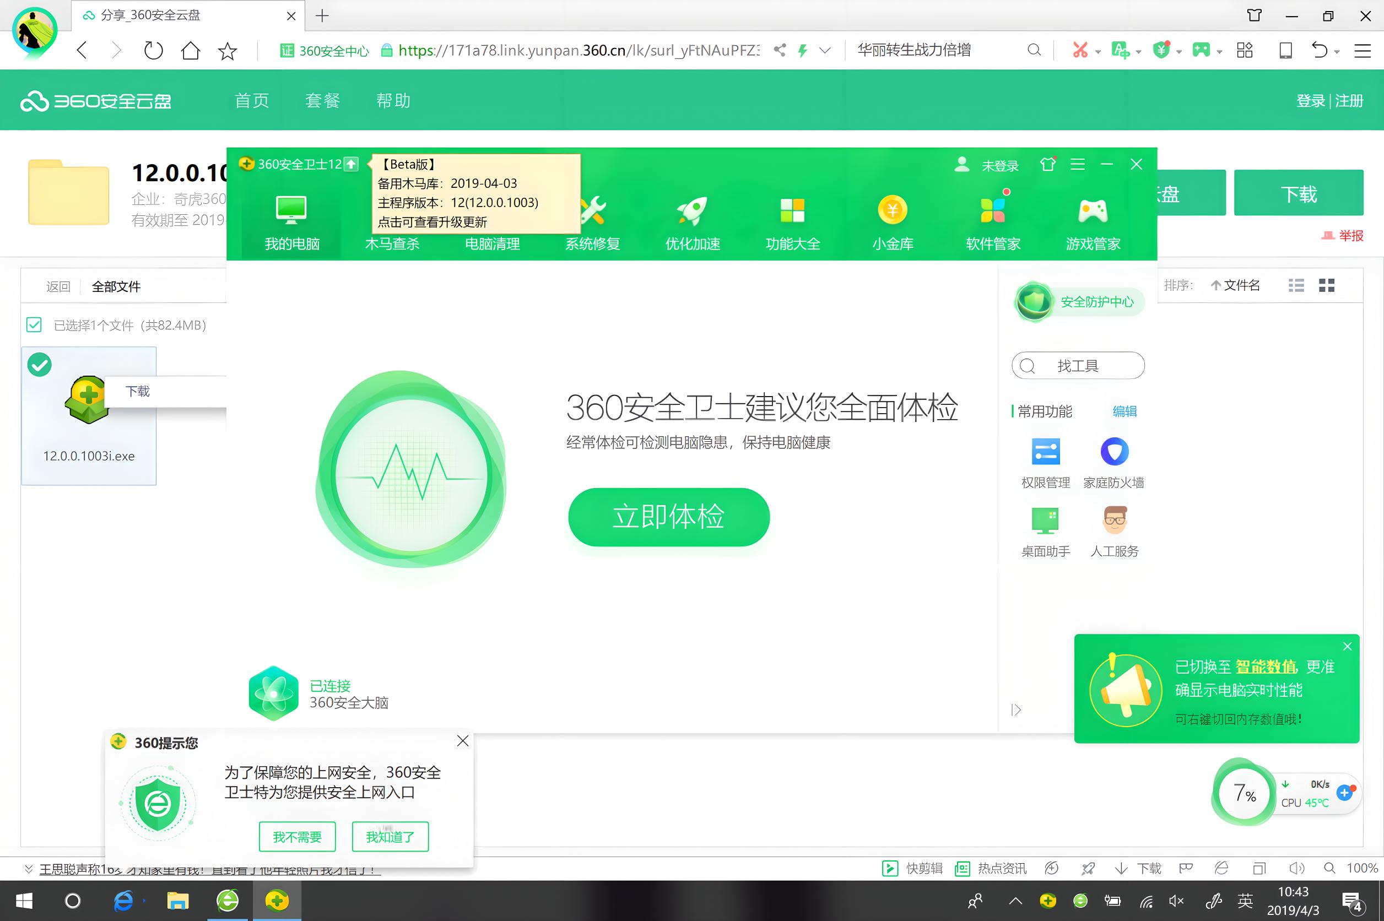Close the green 智能数值 notification
Viewport: 1384px width, 921px height.
(x=1348, y=646)
